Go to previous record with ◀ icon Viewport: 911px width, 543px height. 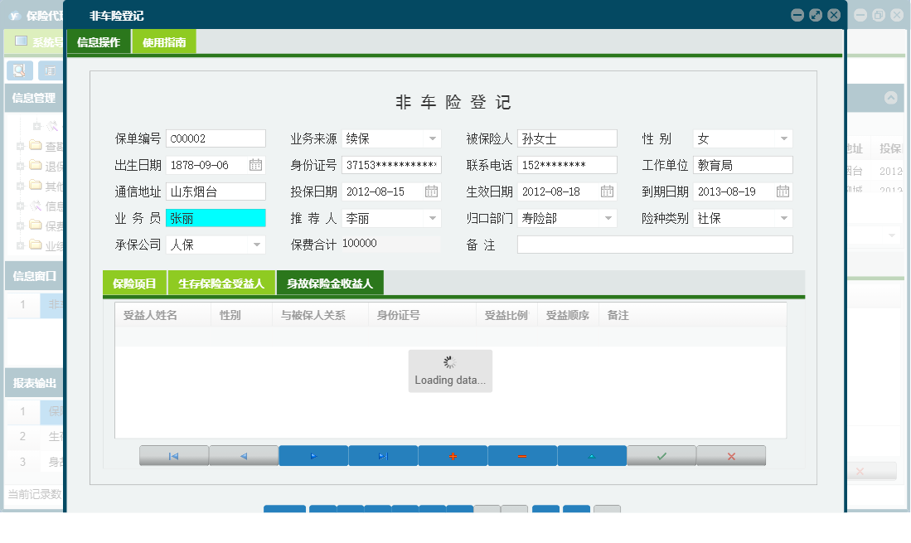coord(244,455)
